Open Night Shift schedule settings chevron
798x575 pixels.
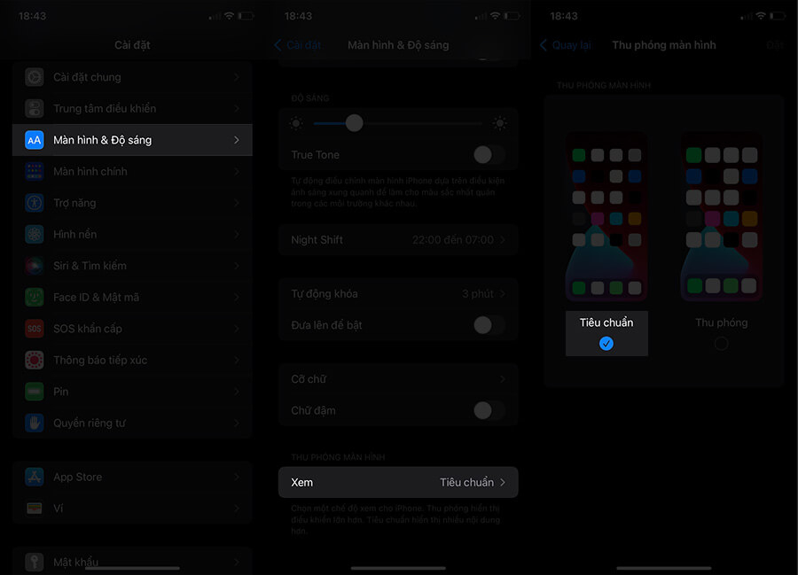[x=503, y=240]
